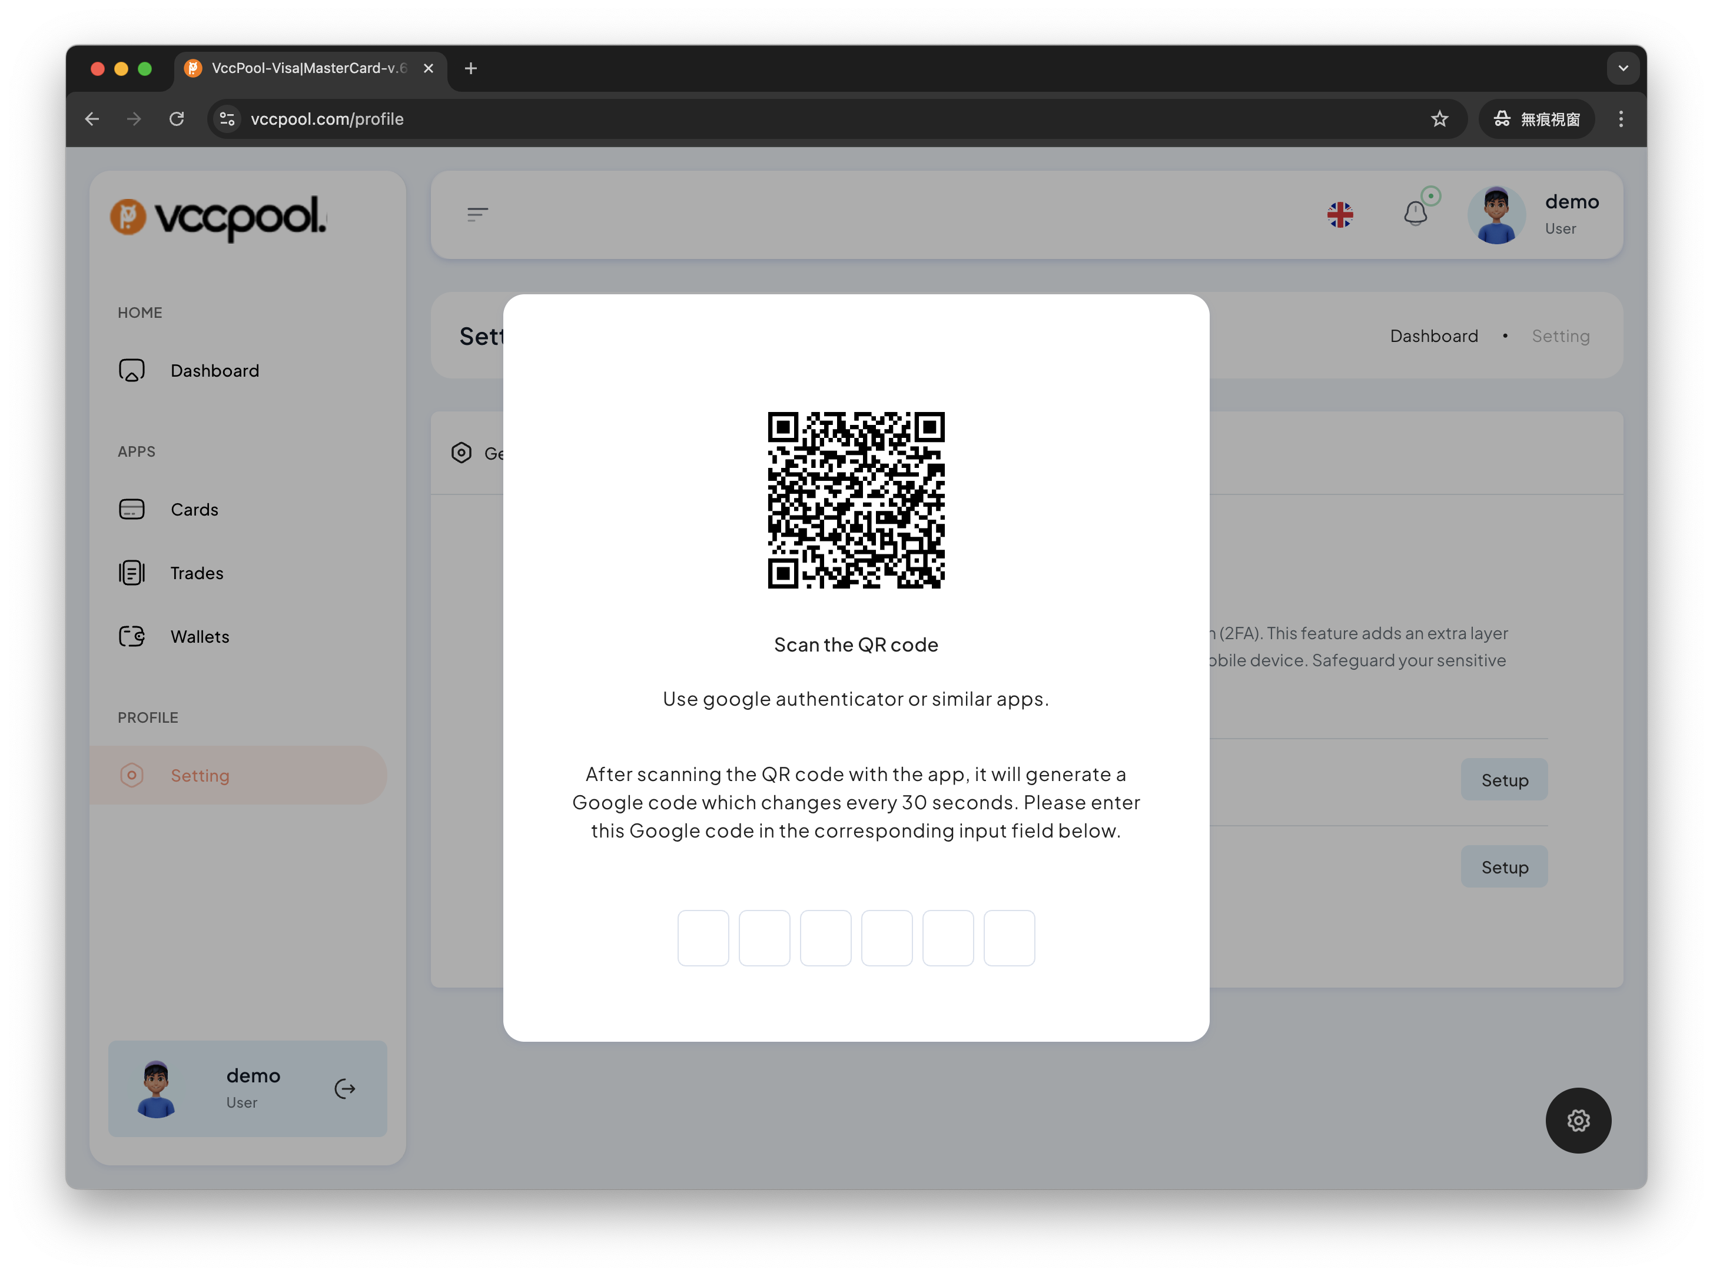The height and width of the screenshot is (1276, 1713).
Task: Go to Cards in the sidebar
Action: (194, 510)
